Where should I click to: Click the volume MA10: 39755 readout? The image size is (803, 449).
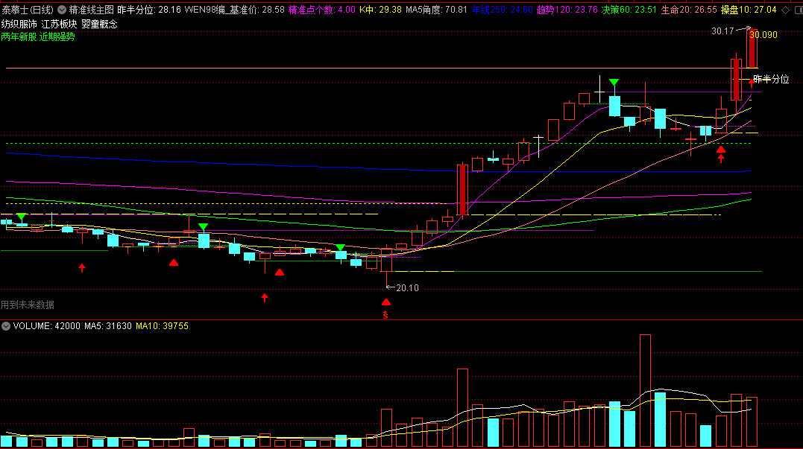click(162, 326)
